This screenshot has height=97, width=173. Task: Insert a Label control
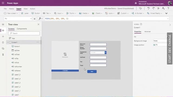coord(25,13)
